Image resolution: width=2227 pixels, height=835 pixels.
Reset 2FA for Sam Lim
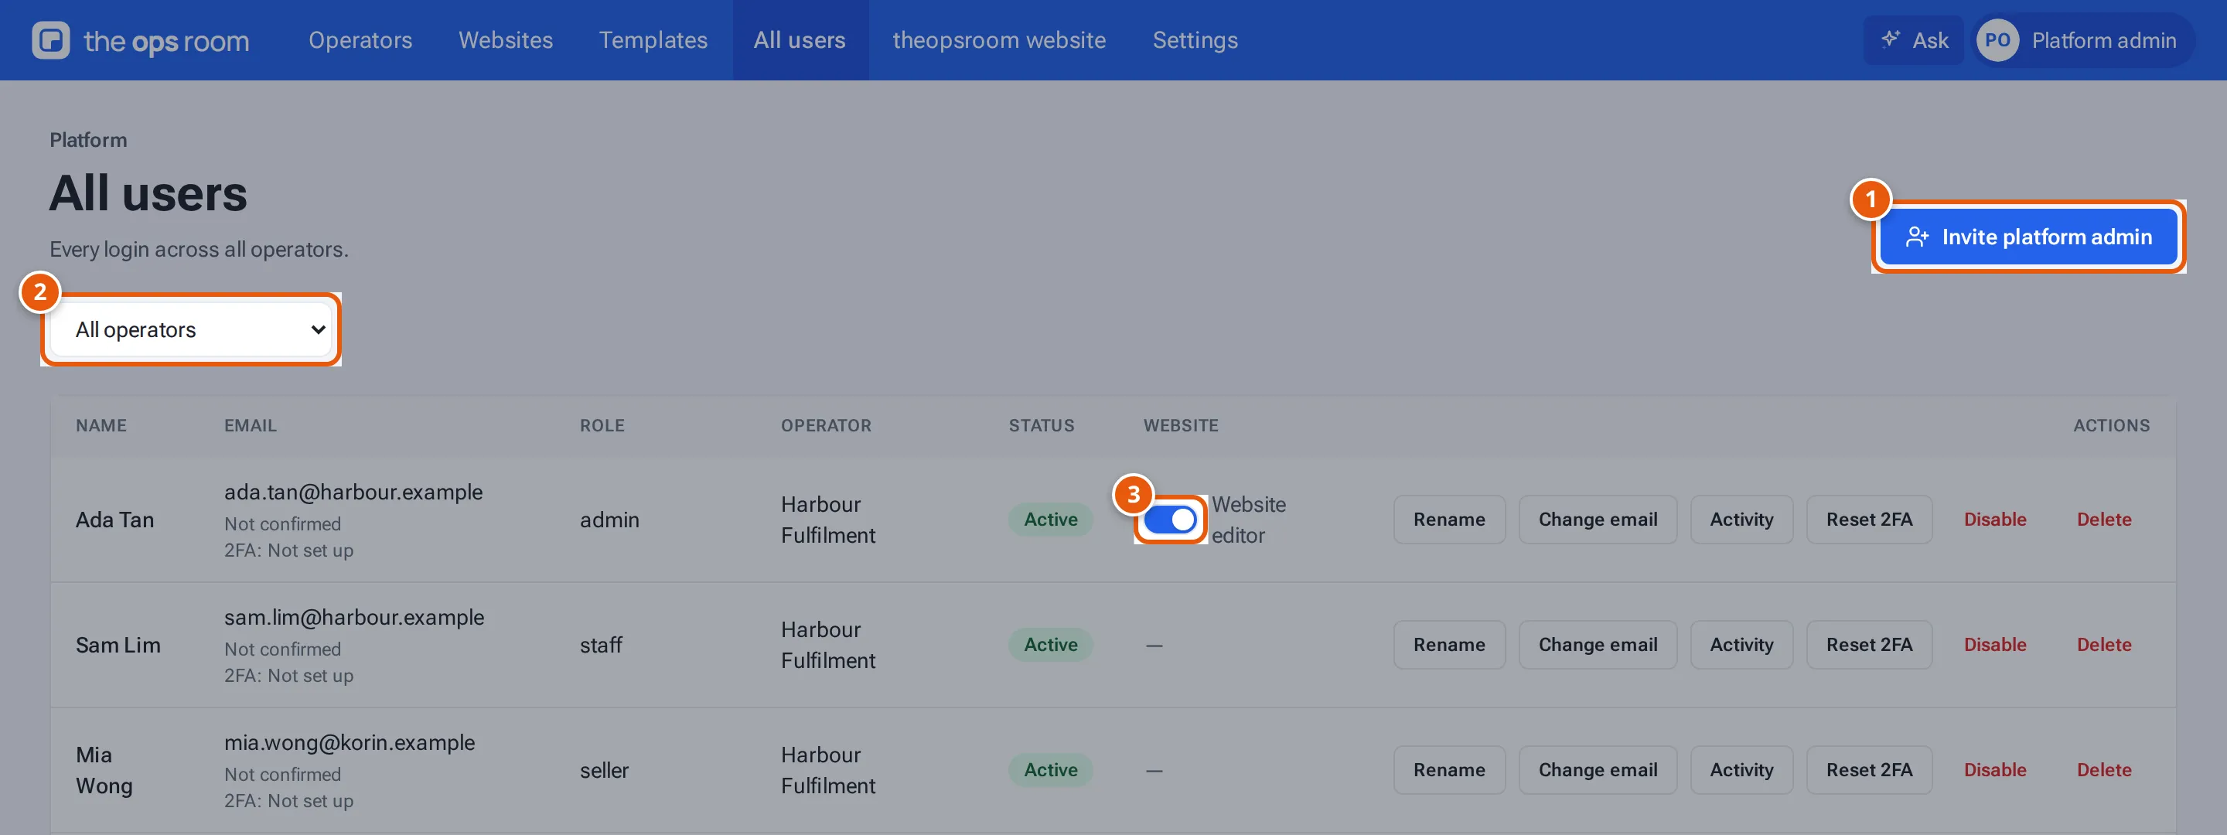(1869, 645)
